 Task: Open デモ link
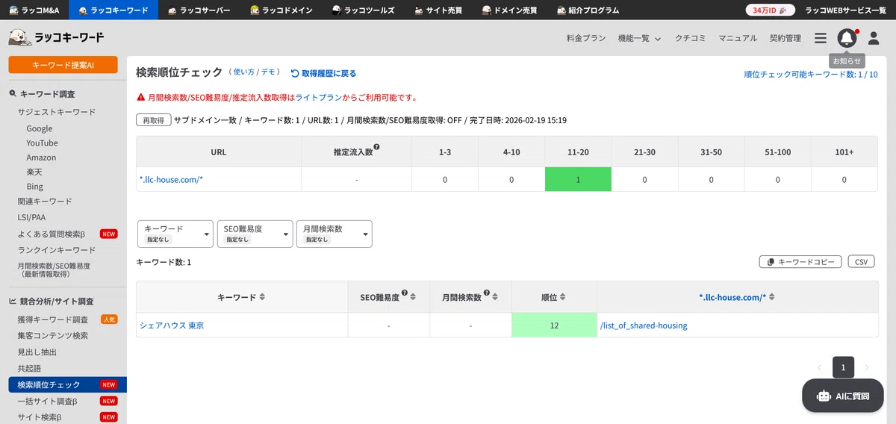pos(267,72)
